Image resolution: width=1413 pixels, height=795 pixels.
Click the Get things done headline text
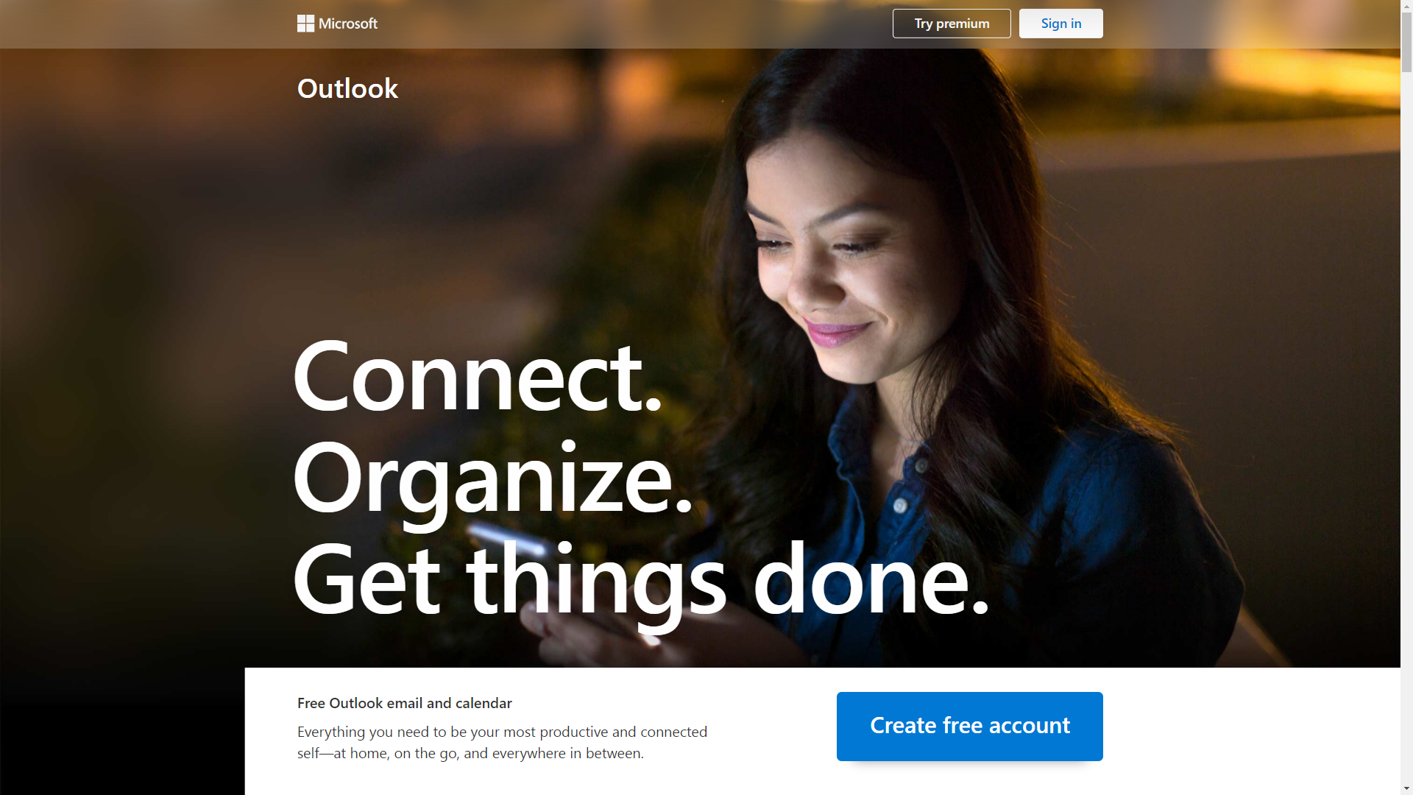[x=640, y=582]
